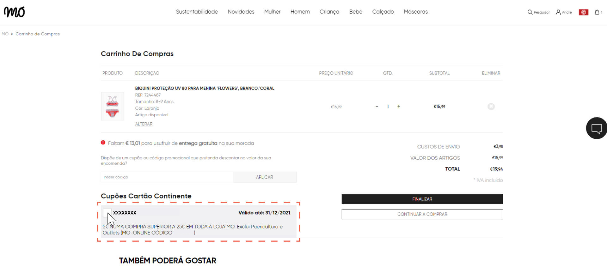Click the Artigo disponível text

coord(152,115)
